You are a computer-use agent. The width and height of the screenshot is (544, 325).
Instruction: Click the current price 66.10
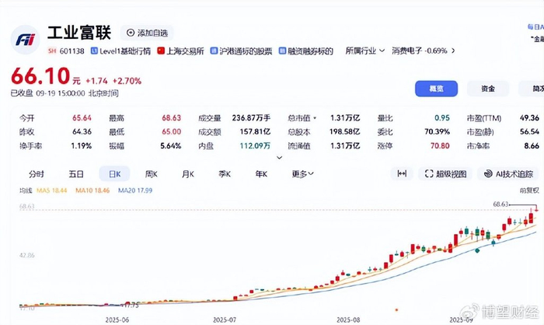(40, 76)
